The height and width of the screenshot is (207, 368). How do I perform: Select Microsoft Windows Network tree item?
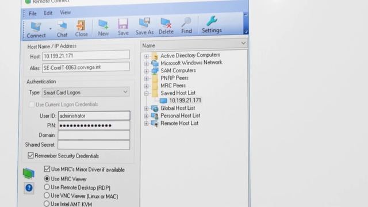coord(191,63)
